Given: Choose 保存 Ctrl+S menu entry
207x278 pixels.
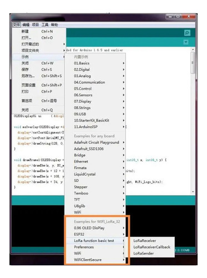Looking at the screenshot, I should click(x=39, y=69).
